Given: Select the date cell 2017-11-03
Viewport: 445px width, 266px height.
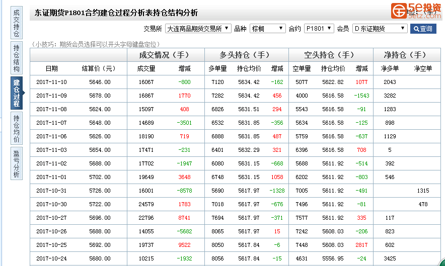Looking at the screenshot, I should 52,150.
